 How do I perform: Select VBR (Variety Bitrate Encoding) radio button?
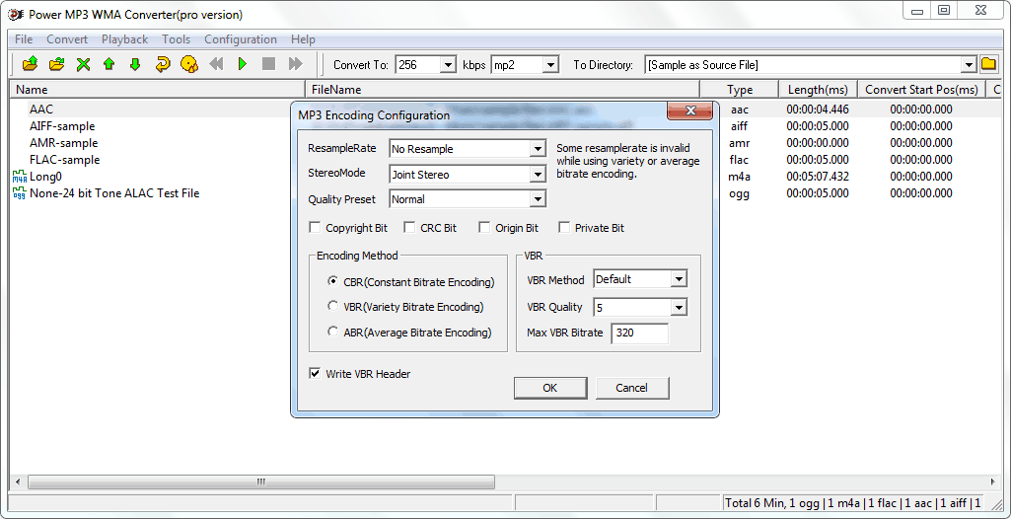click(332, 306)
